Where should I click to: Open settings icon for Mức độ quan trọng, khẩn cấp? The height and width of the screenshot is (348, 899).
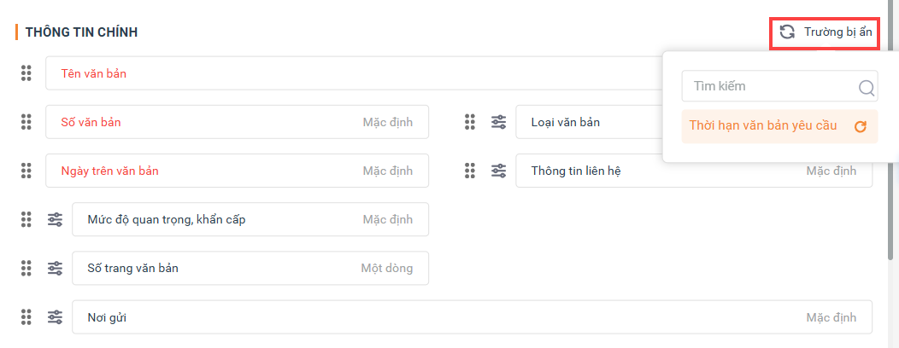(x=55, y=219)
